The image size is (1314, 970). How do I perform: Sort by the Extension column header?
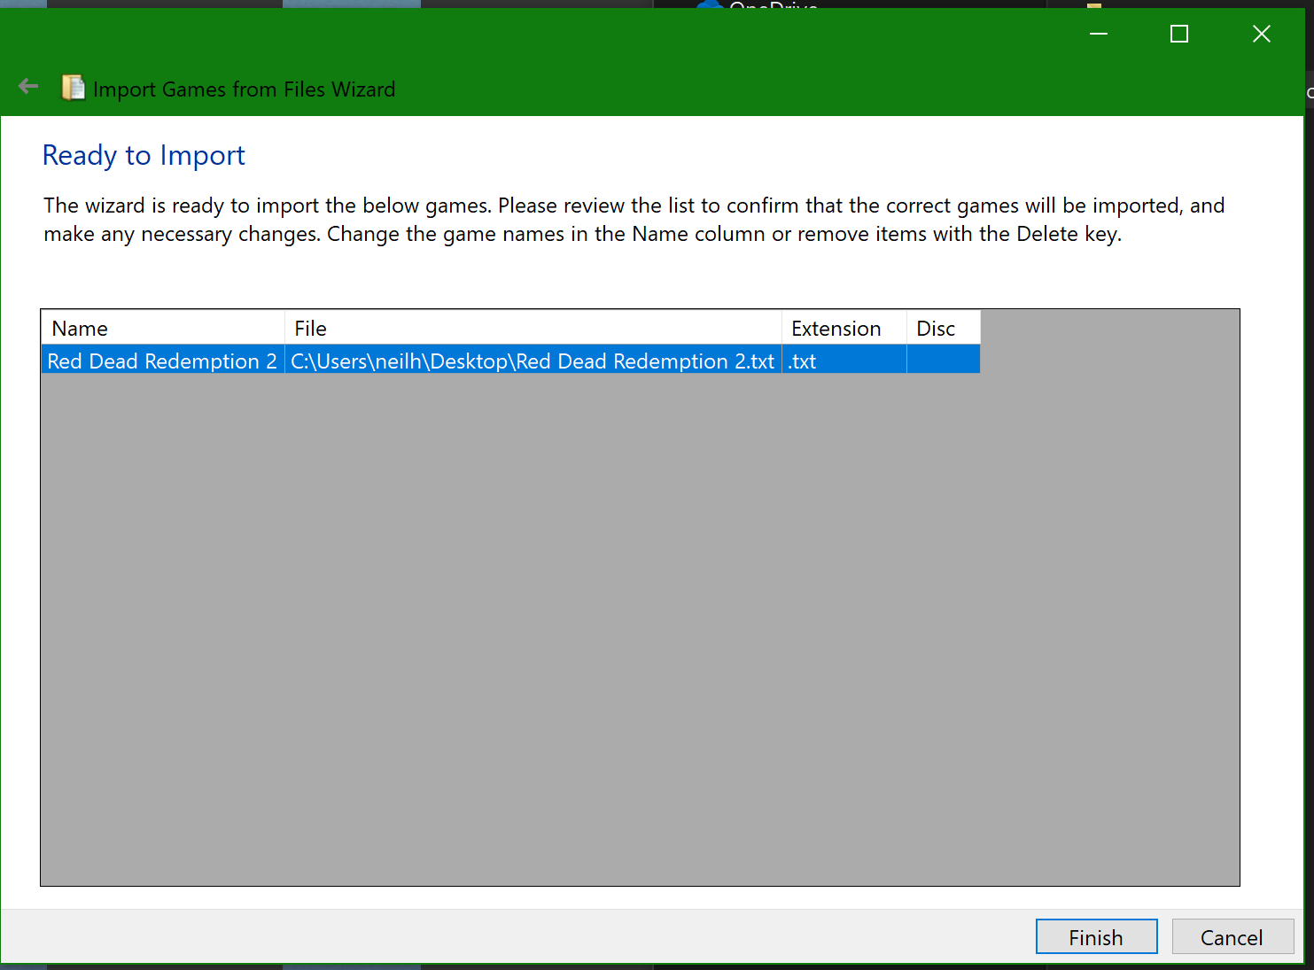point(844,328)
